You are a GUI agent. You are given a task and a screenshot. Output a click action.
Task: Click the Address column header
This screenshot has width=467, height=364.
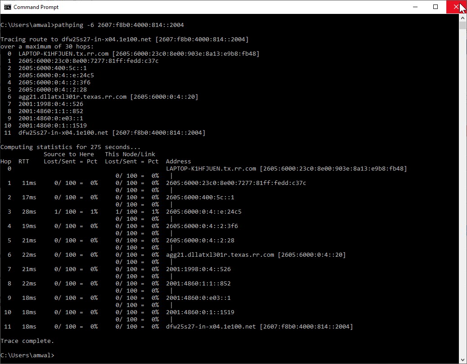click(178, 161)
